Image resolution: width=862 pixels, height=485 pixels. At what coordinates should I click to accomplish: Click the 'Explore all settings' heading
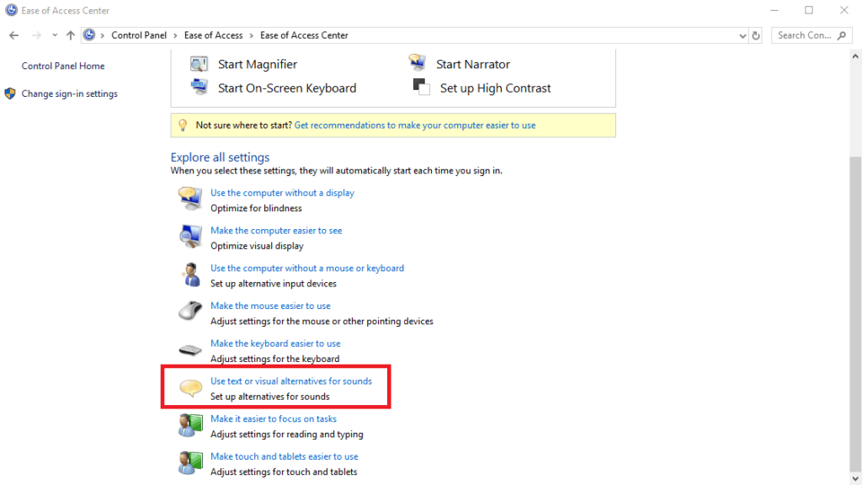[220, 157]
